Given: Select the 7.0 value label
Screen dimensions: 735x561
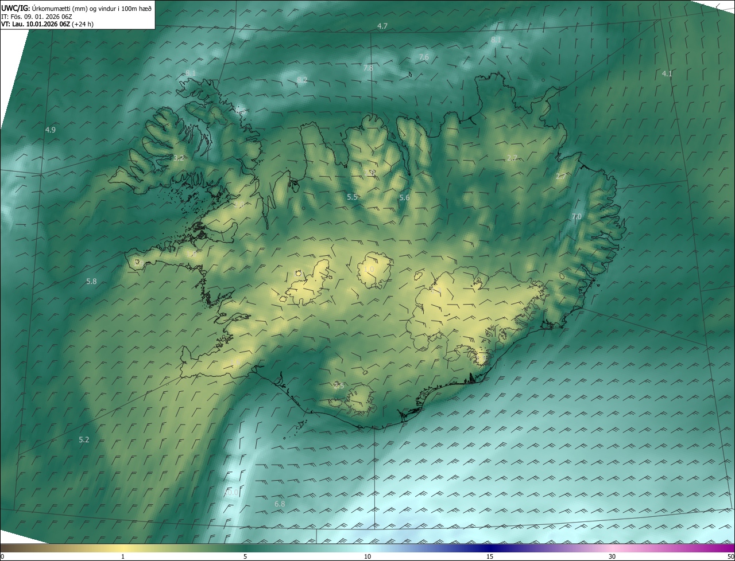Looking at the screenshot, I should [577, 216].
